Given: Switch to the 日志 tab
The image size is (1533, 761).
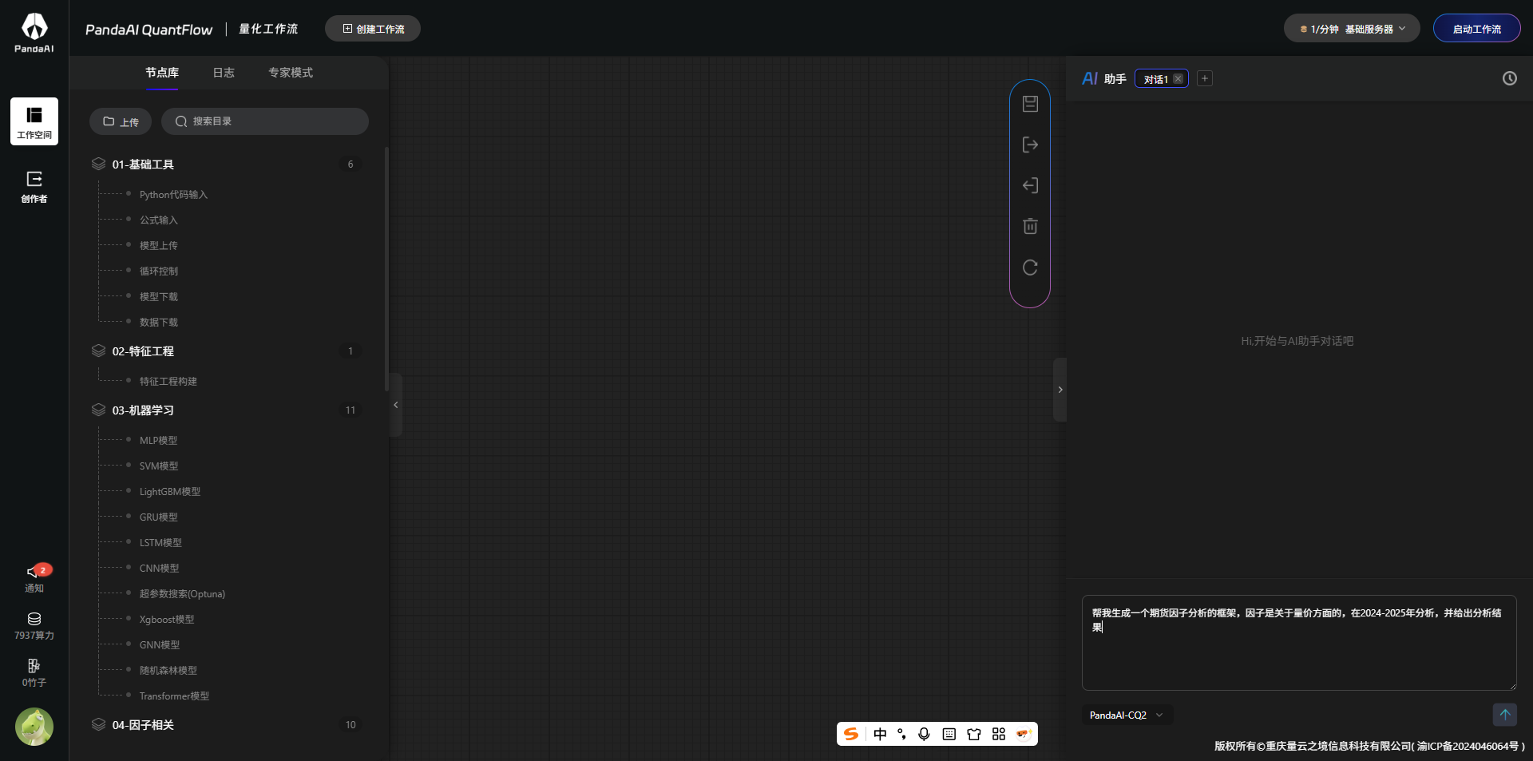Looking at the screenshot, I should pos(224,73).
